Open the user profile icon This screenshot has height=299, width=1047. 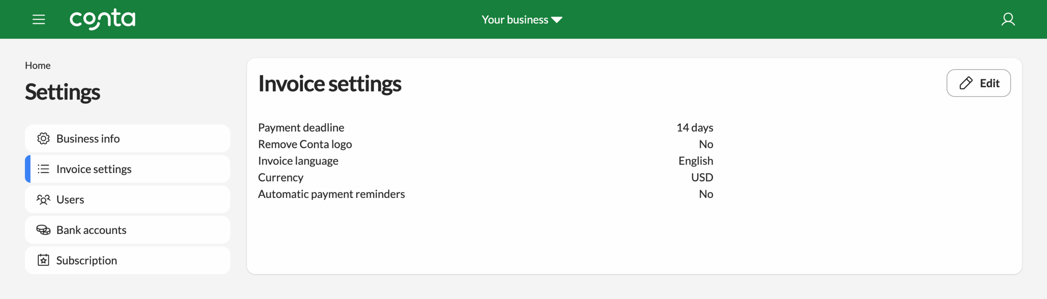pos(1008,19)
